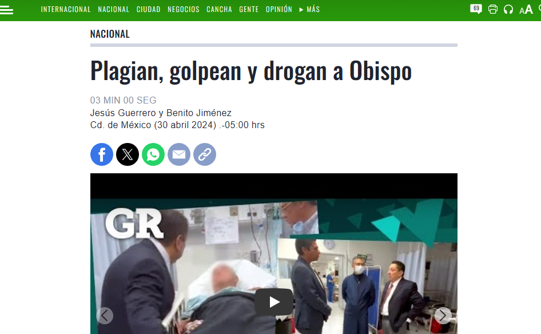This screenshot has width=541, height=334.
Task: Change text size with AA icon
Action: [526, 10]
